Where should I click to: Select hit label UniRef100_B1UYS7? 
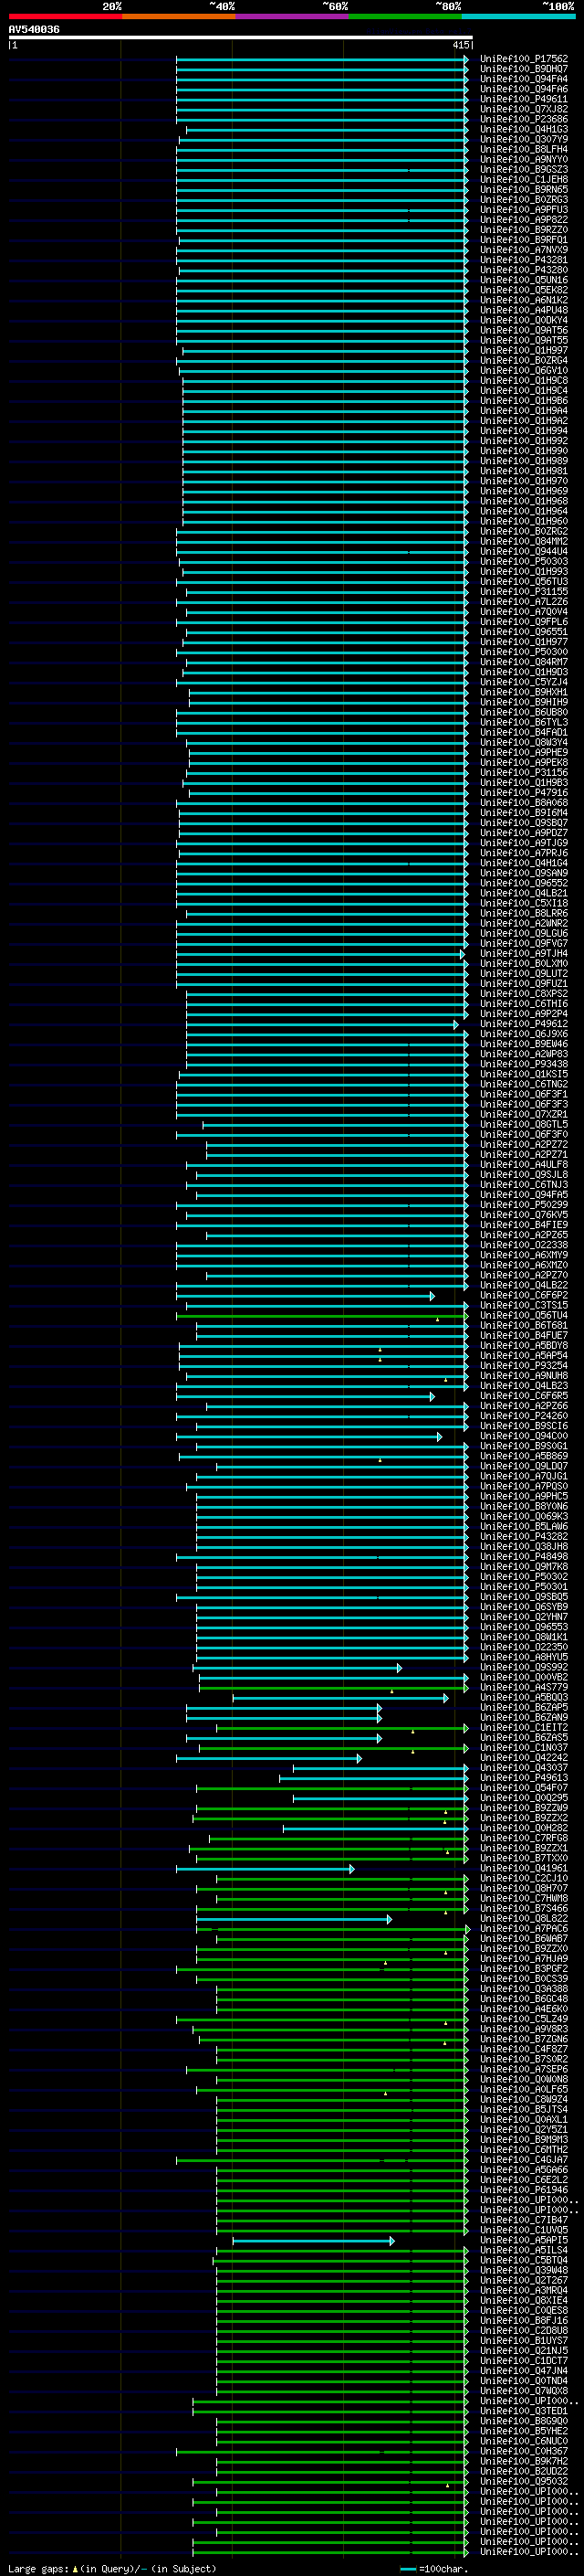pyautogui.click(x=523, y=2340)
